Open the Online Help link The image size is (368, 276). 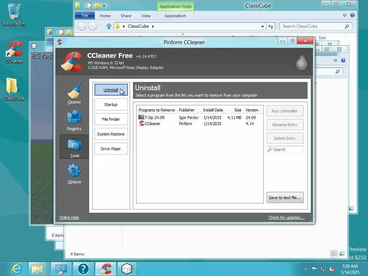(69, 217)
